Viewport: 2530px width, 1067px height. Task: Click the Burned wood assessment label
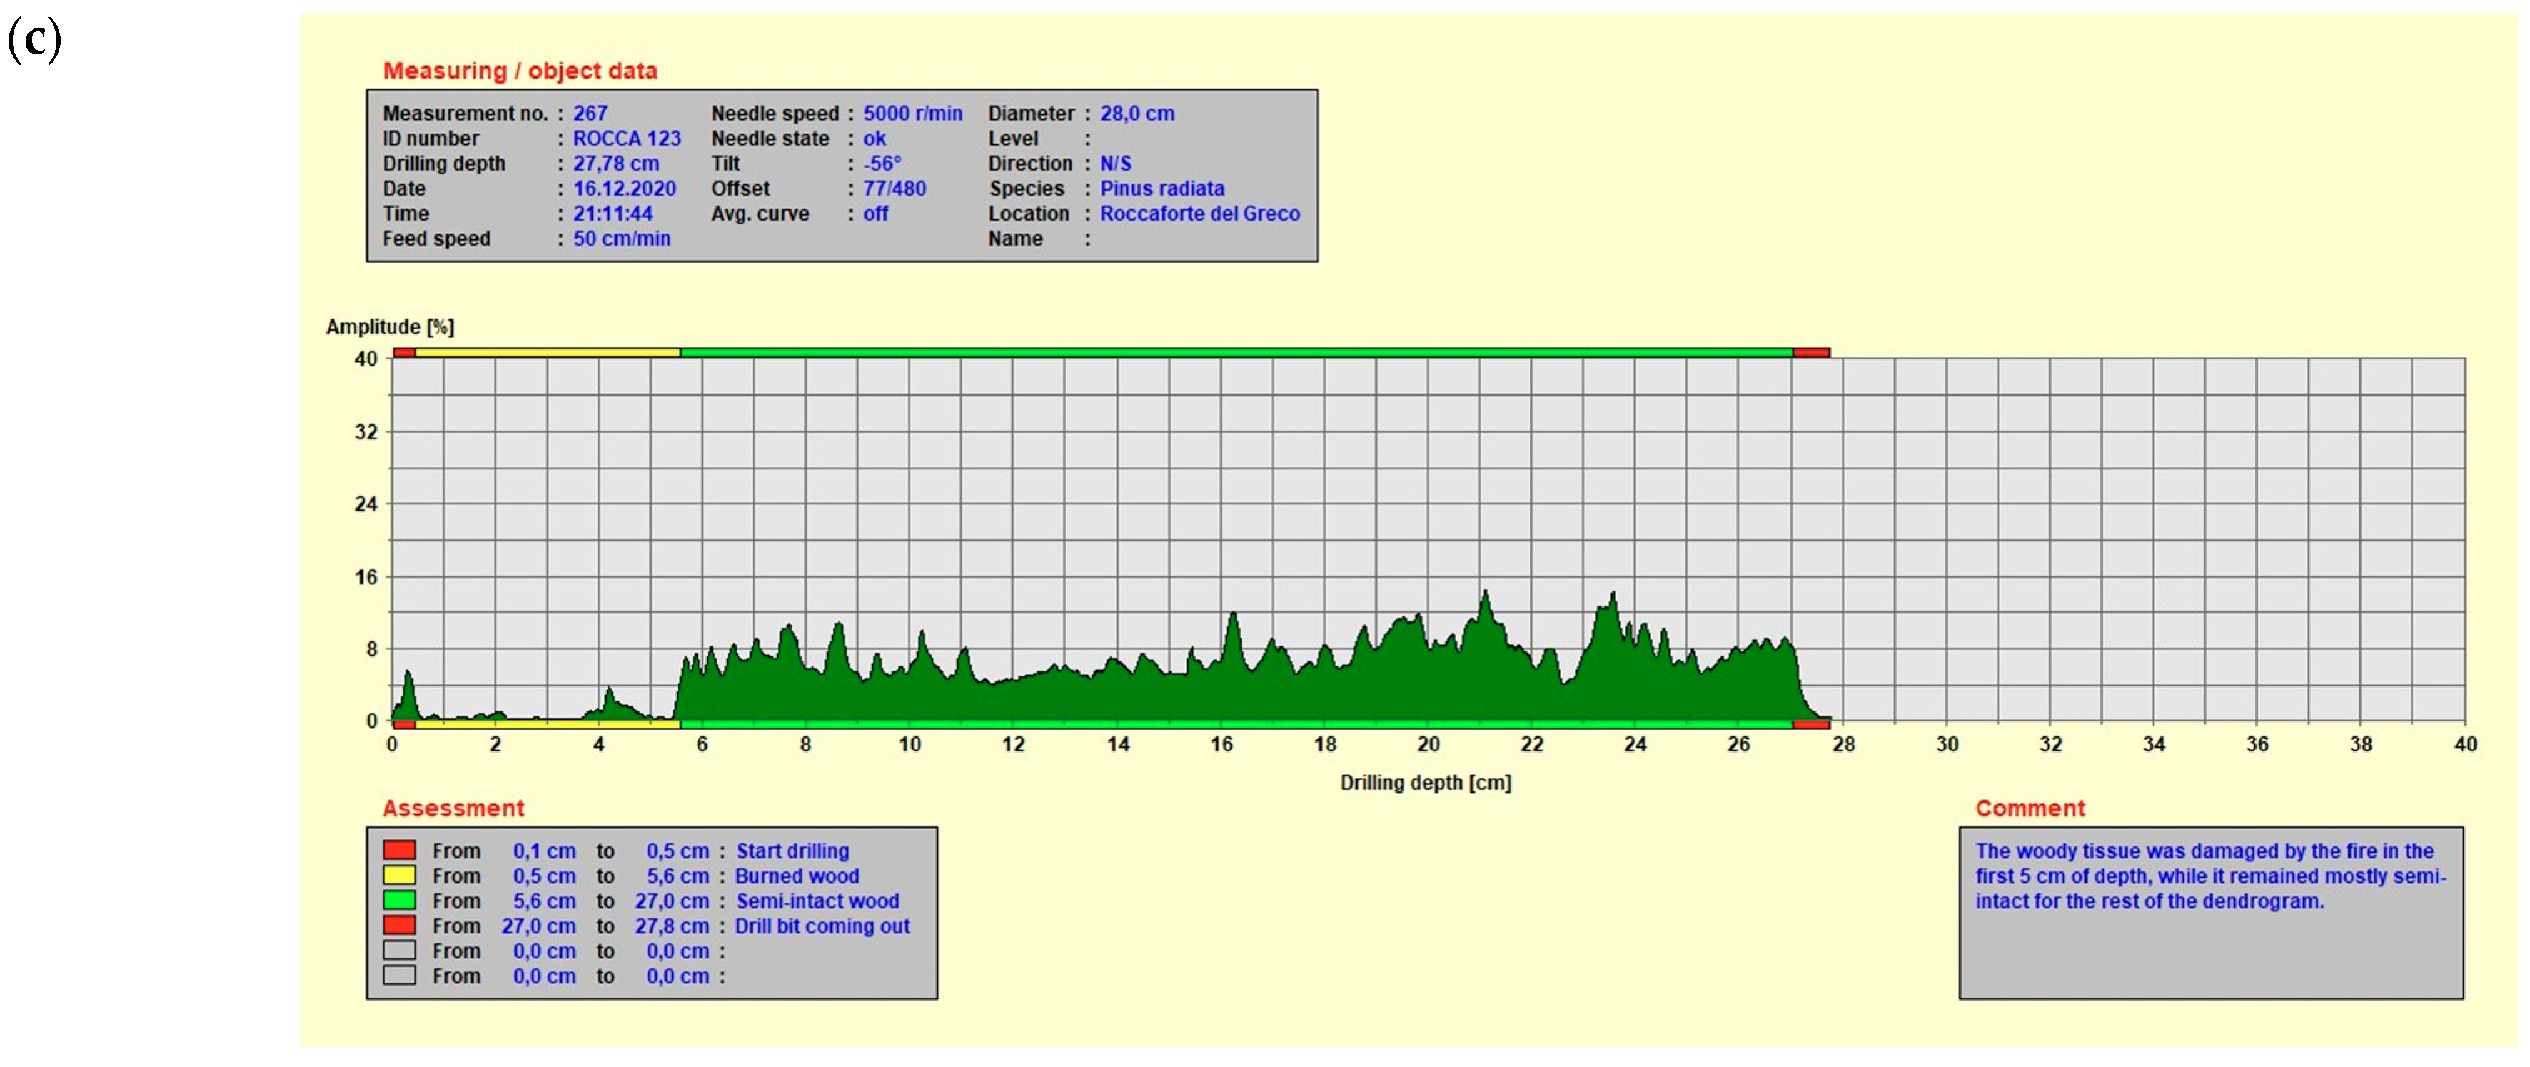(797, 876)
